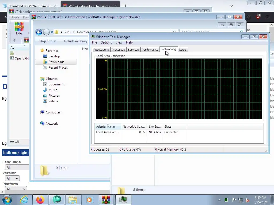Open the Documents library
The width and height of the screenshot is (274, 205).
[x=56, y=84]
